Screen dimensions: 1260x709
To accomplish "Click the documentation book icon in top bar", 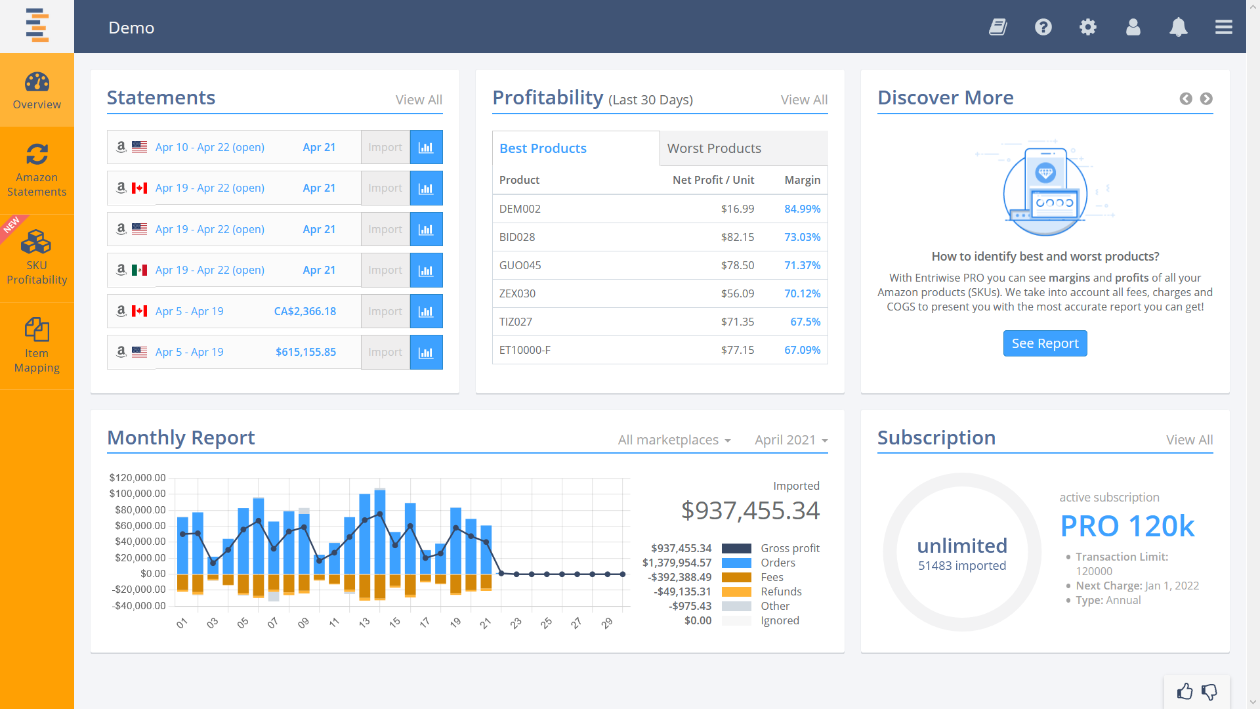I will pos(998,27).
